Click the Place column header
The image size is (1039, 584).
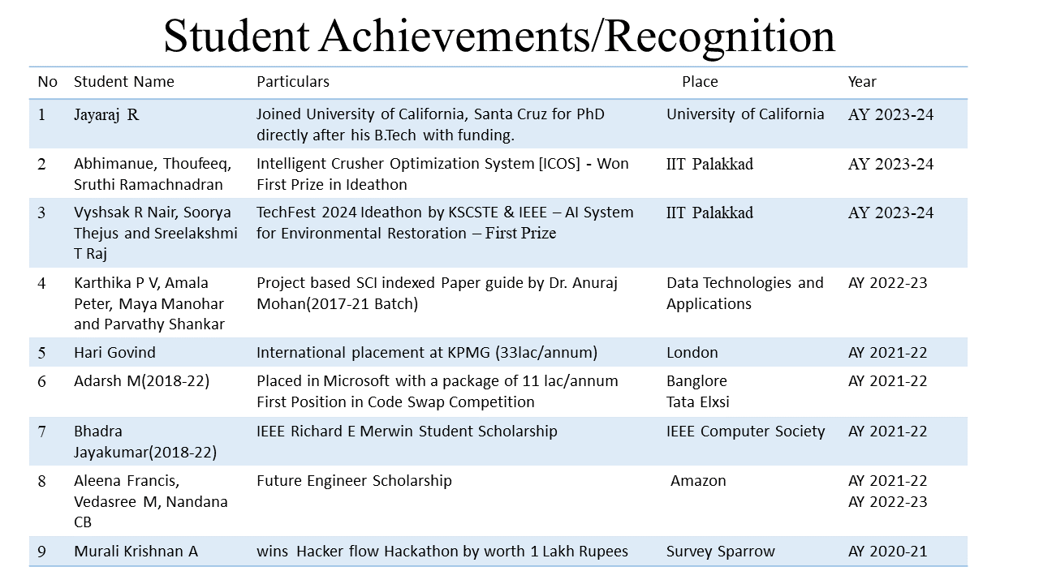click(x=700, y=82)
